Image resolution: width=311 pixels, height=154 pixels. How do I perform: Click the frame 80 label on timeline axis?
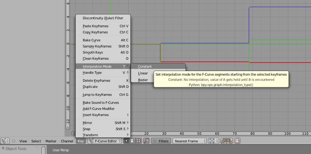252,134
